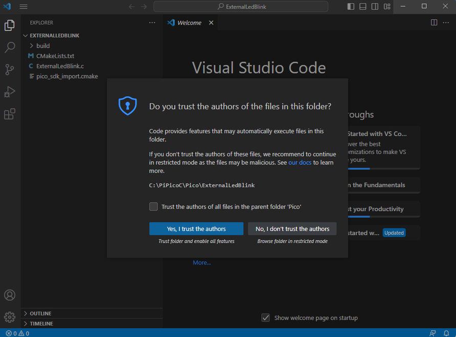Close the Welcome tab
456x337 pixels.
pyautogui.click(x=211, y=23)
